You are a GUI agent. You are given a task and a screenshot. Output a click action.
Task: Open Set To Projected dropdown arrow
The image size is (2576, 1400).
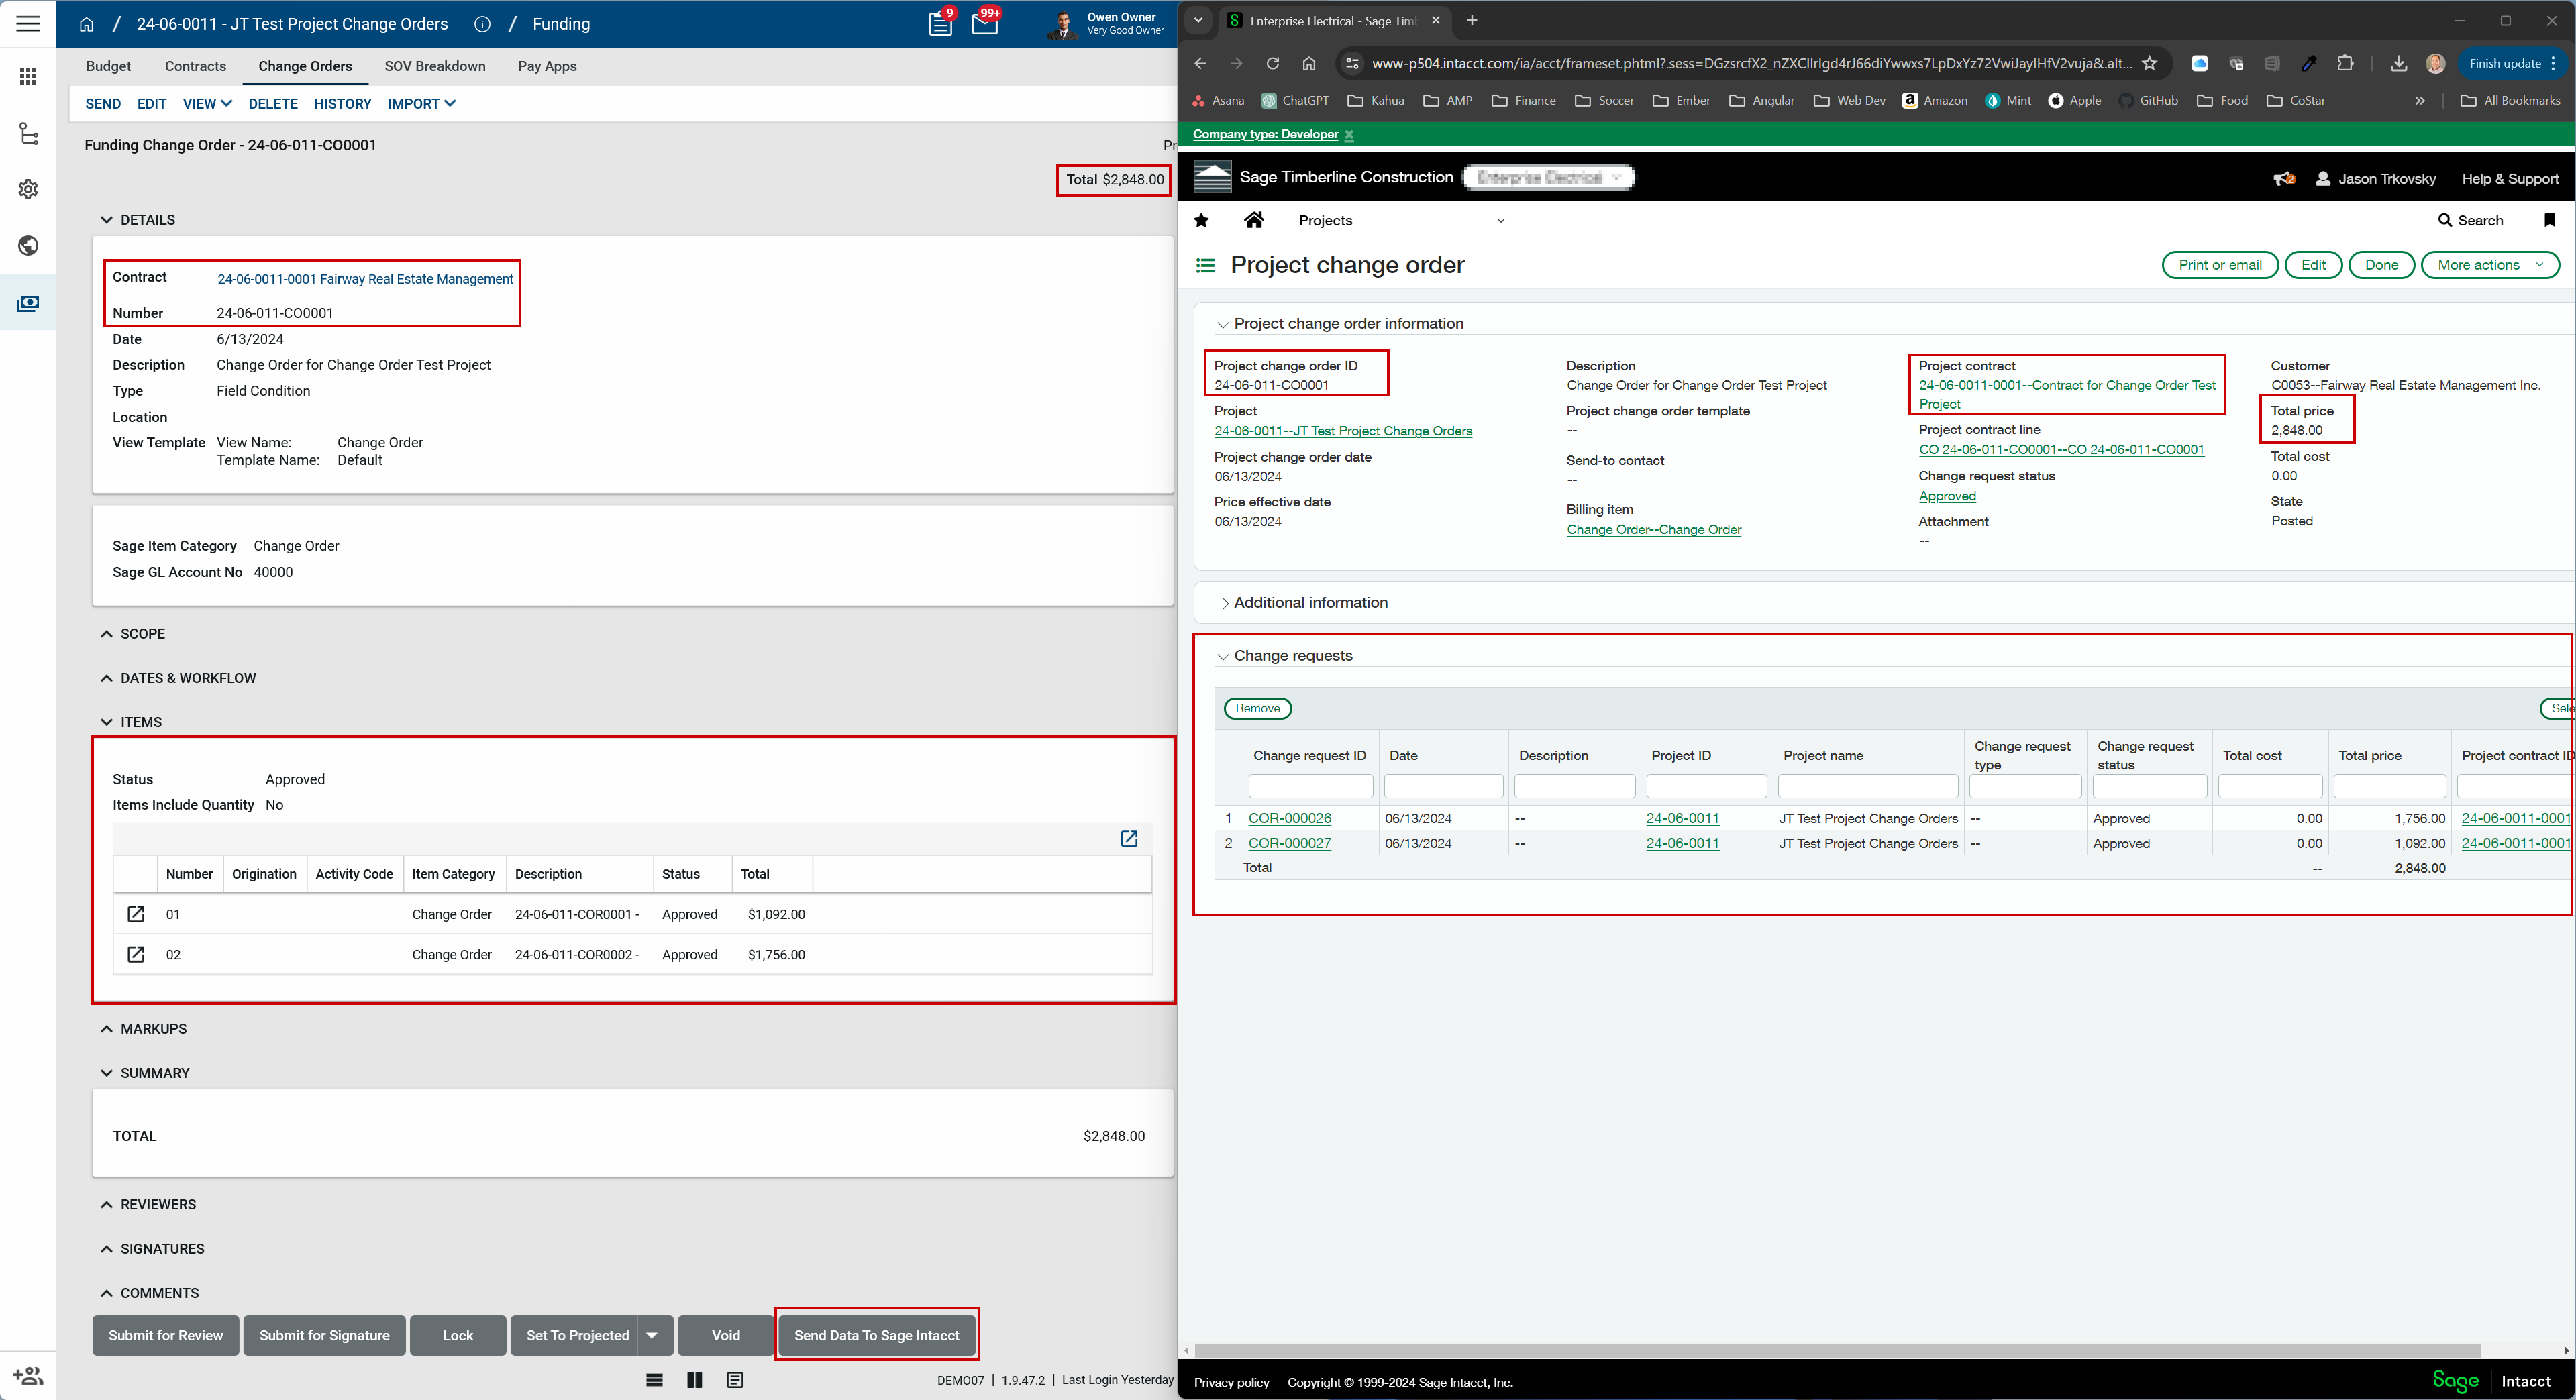click(x=652, y=1335)
